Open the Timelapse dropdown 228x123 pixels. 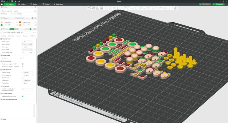(27, 80)
